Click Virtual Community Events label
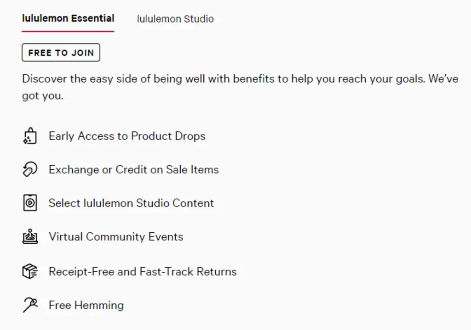 [115, 236]
